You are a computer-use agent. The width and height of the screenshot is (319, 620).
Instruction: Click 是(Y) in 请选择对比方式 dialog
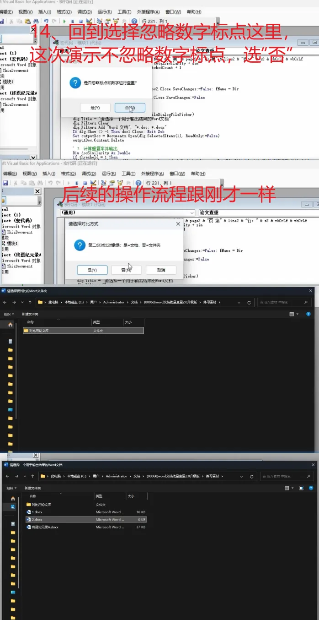point(92,270)
